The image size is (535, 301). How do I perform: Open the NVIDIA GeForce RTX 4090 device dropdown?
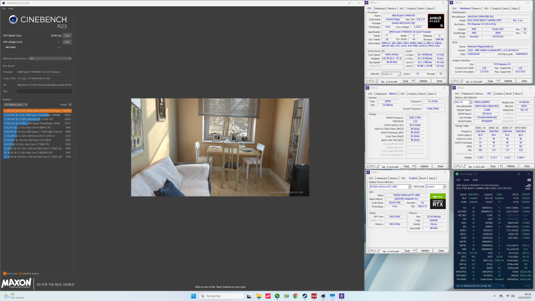[390, 187]
